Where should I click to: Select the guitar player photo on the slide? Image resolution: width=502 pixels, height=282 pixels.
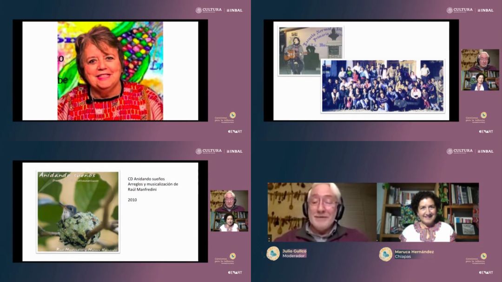pyautogui.click(x=310, y=51)
